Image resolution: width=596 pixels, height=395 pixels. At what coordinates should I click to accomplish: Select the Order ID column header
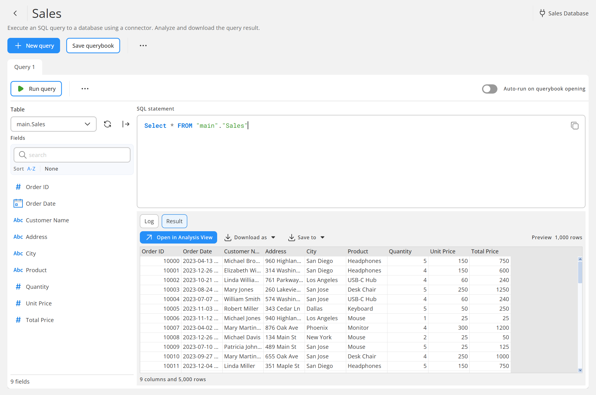(160, 251)
